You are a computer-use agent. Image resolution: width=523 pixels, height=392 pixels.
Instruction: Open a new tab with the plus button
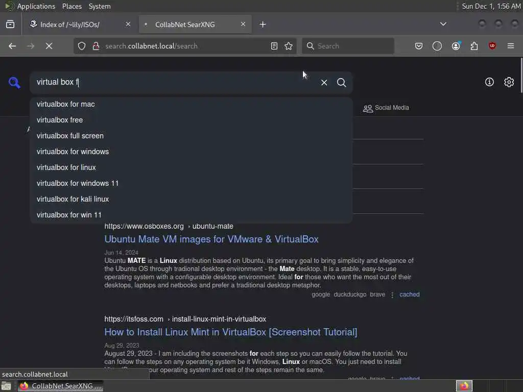(x=263, y=24)
